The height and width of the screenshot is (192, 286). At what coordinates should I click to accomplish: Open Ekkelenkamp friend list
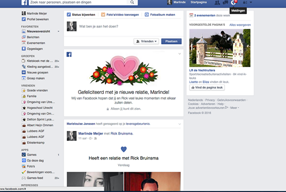[x=36, y=143]
